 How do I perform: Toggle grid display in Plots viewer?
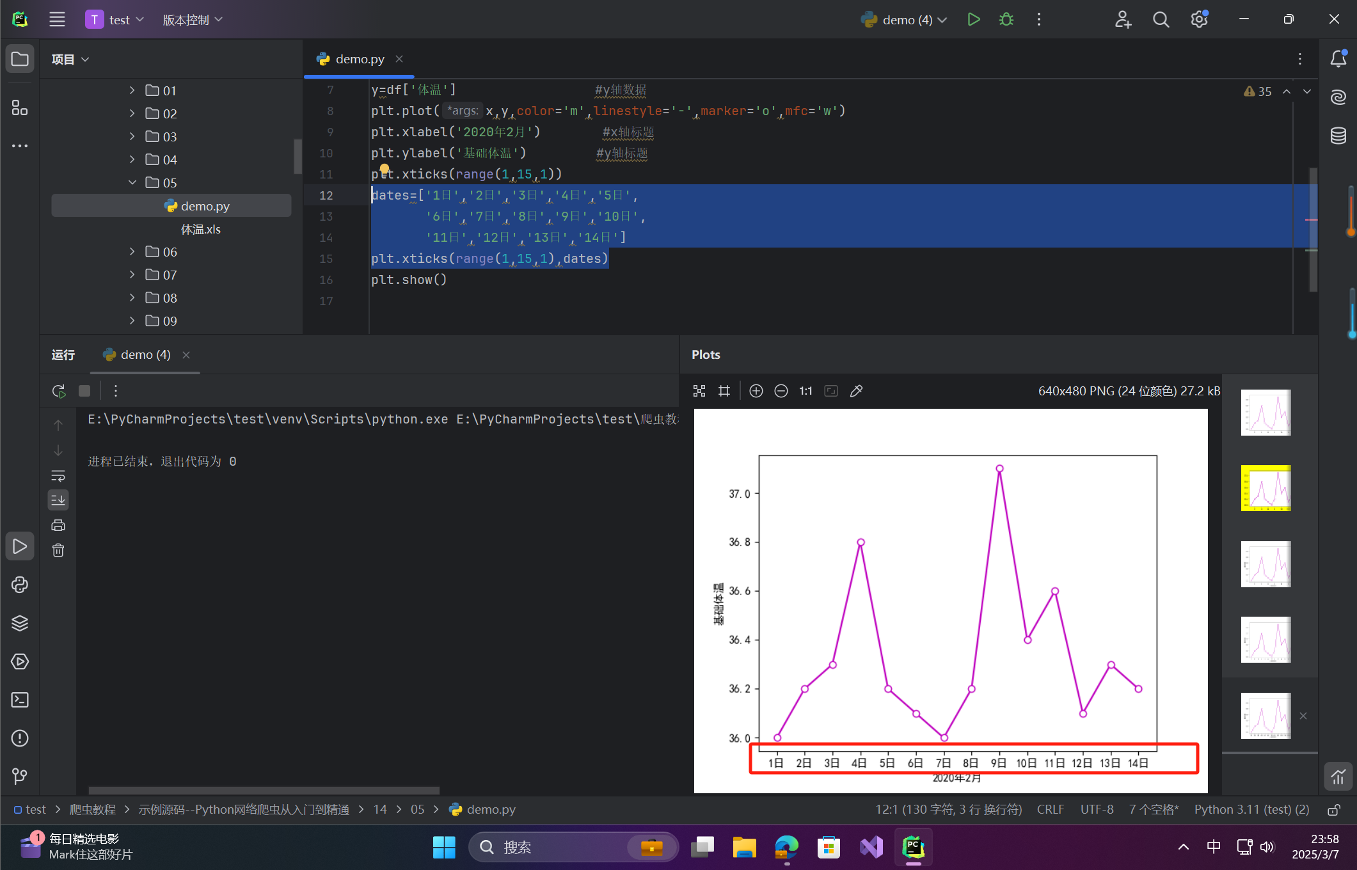(724, 391)
